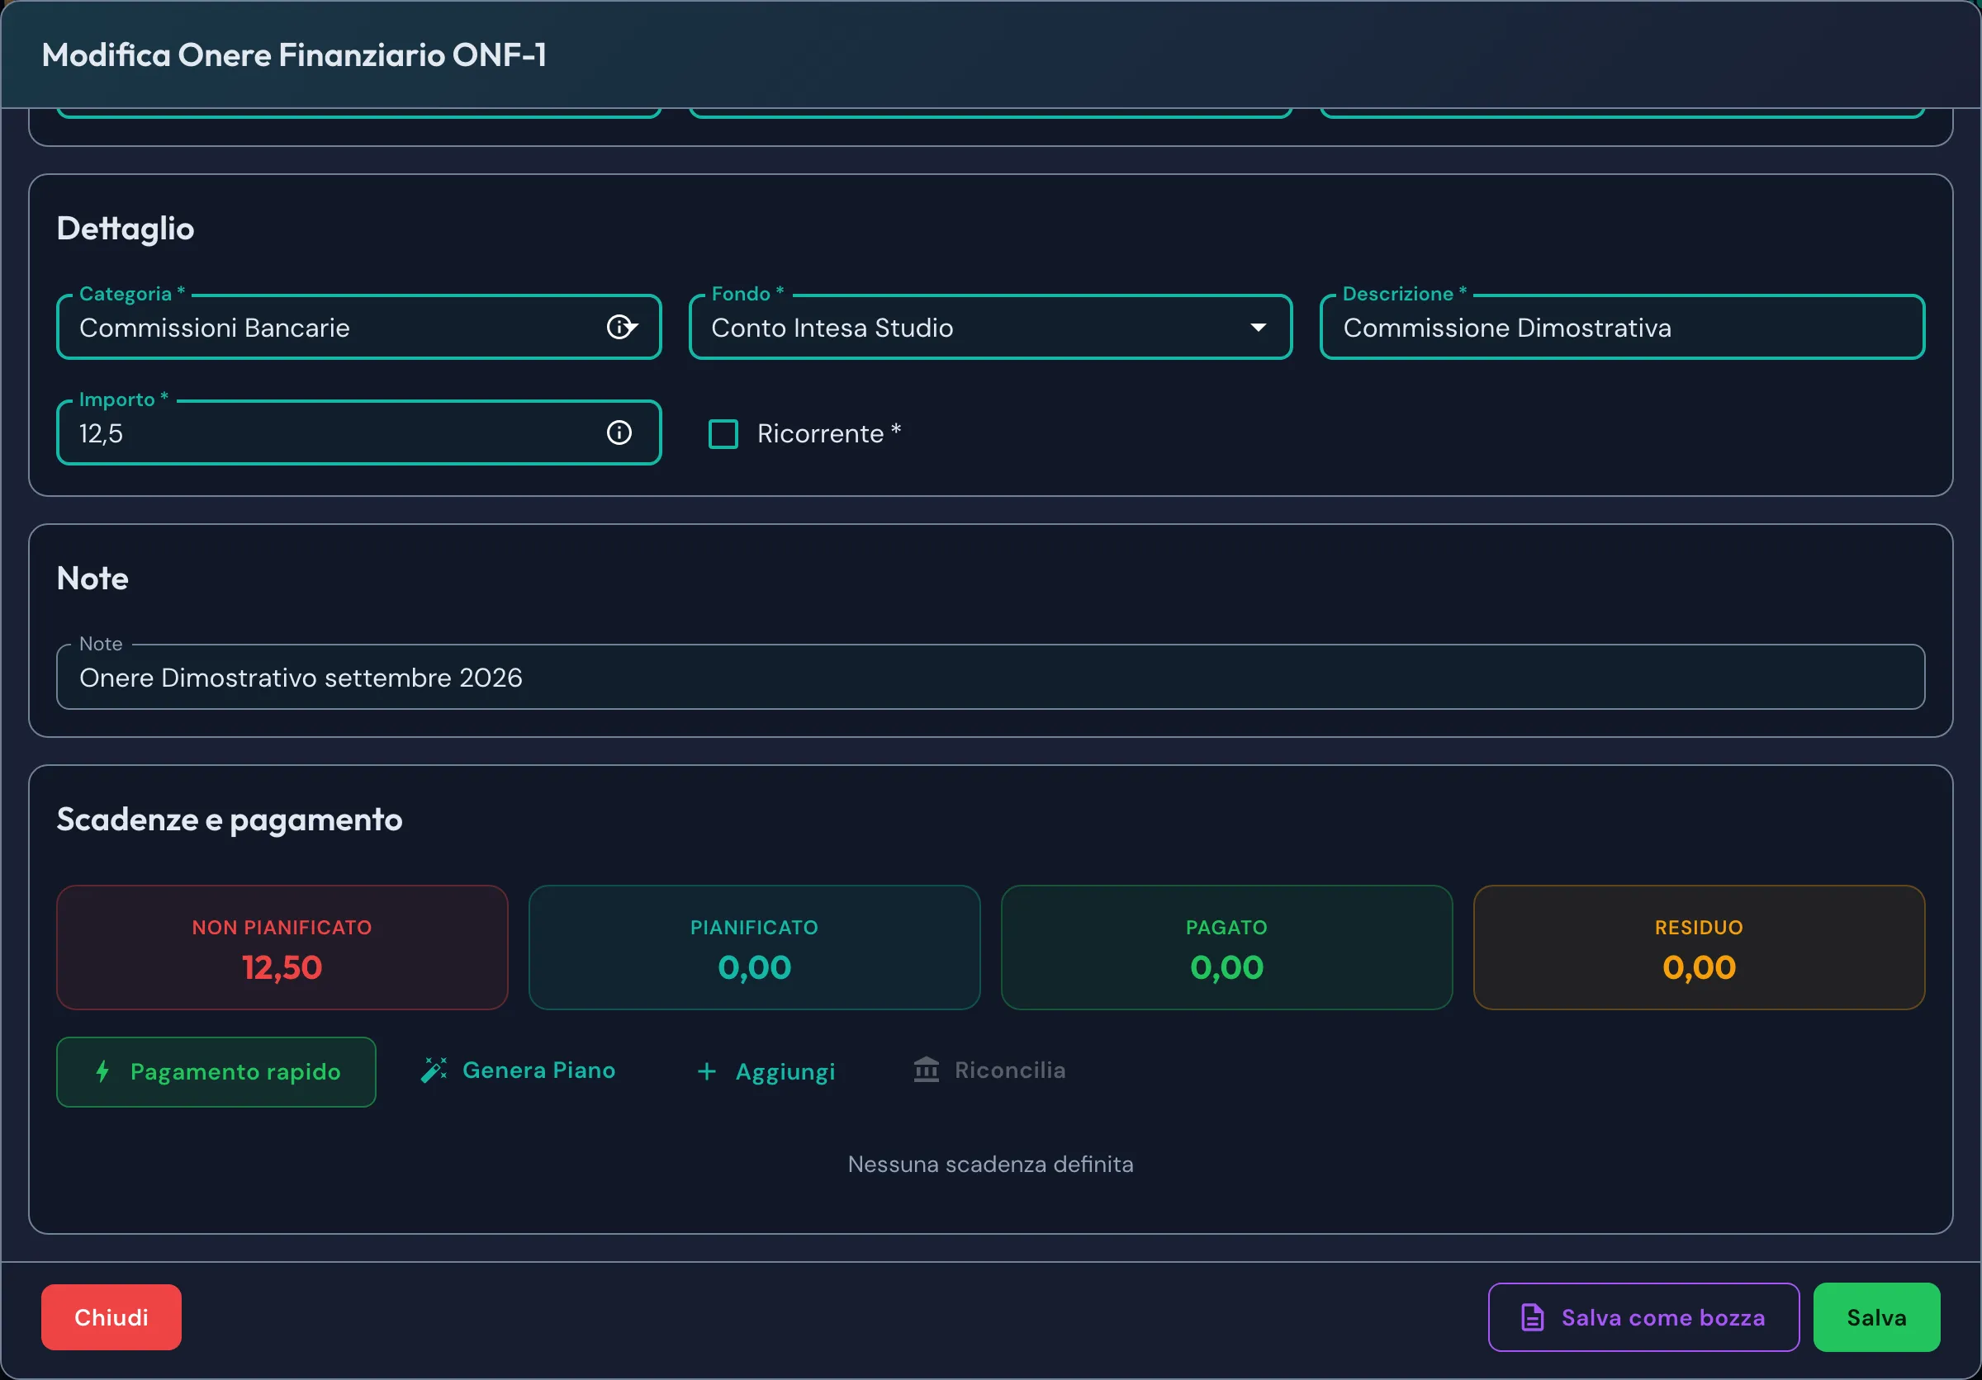Click the document icon in Salva come bozza

tap(1532, 1317)
